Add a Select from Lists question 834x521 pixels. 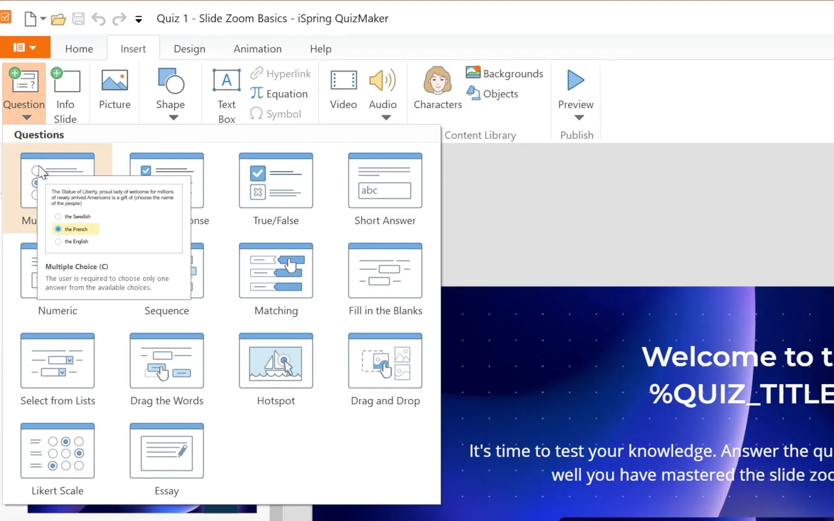coord(57,370)
